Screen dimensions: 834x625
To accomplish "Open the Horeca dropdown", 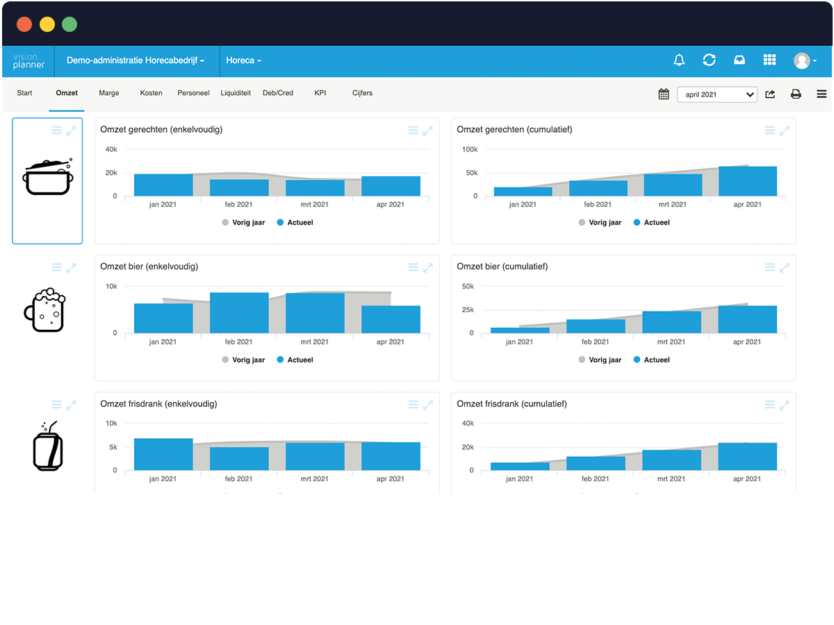I will click(x=244, y=61).
